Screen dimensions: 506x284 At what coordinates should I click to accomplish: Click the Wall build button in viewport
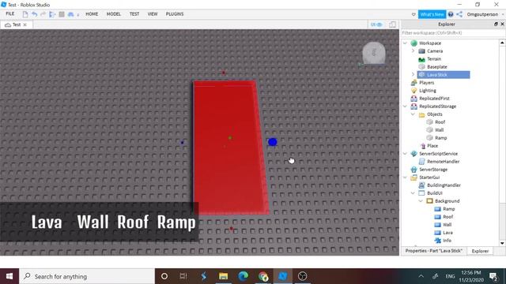[93, 222]
